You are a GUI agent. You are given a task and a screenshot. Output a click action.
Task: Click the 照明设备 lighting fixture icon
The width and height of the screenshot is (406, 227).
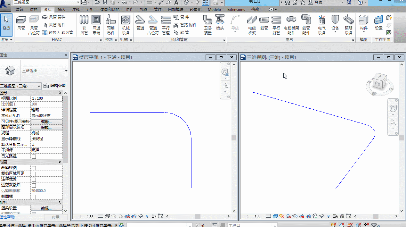(349, 25)
